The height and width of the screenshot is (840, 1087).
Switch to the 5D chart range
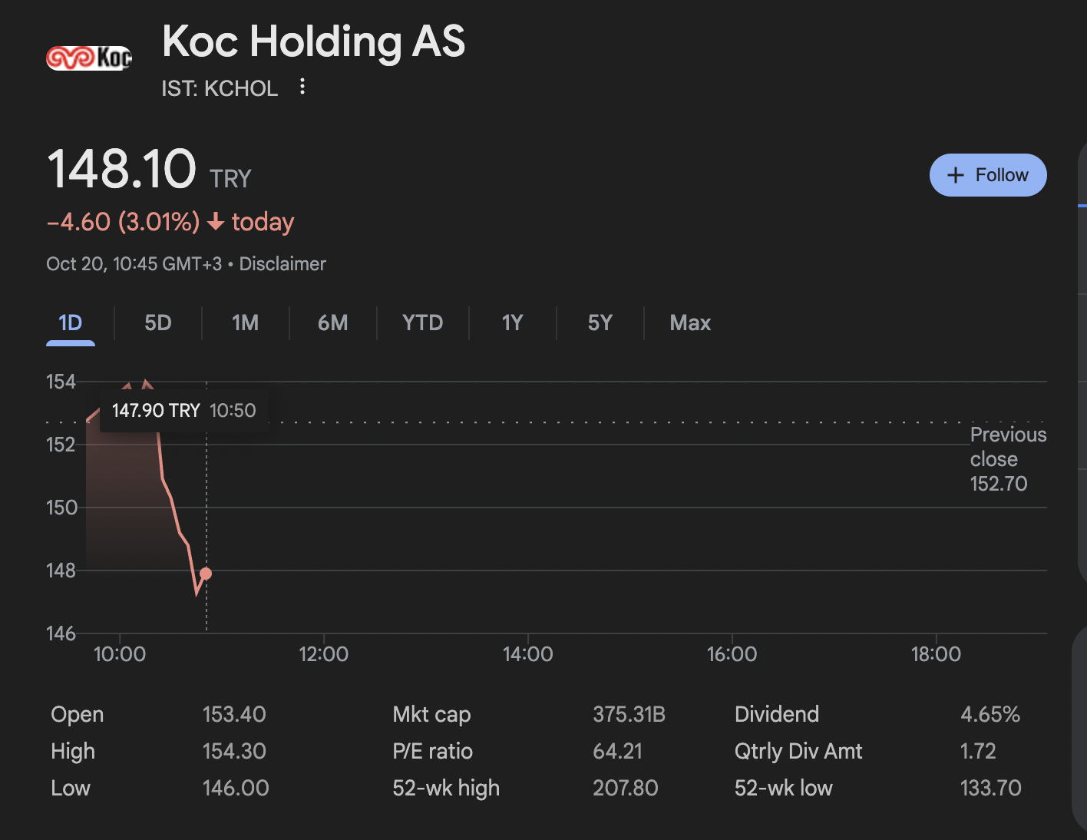click(158, 323)
